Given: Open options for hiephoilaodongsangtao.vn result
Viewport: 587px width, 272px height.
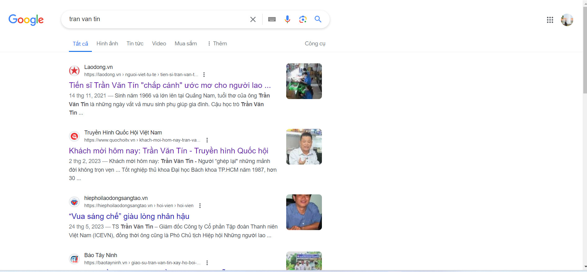Looking at the screenshot, I should tap(200, 206).
